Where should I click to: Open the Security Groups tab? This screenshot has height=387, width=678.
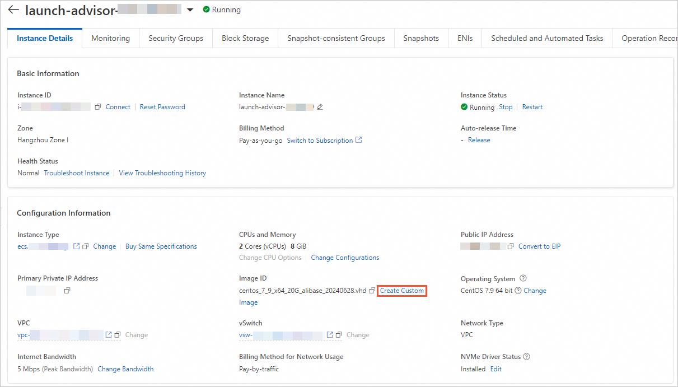tap(176, 38)
